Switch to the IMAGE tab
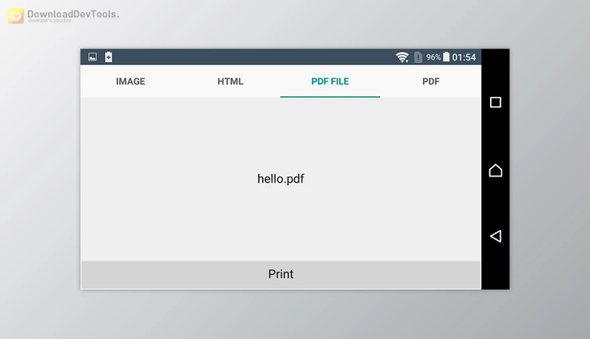 [x=130, y=82]
